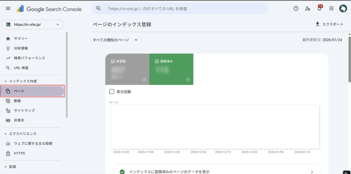Open the HTTPS report
351x174 pixels.
[x=20, y=153]
